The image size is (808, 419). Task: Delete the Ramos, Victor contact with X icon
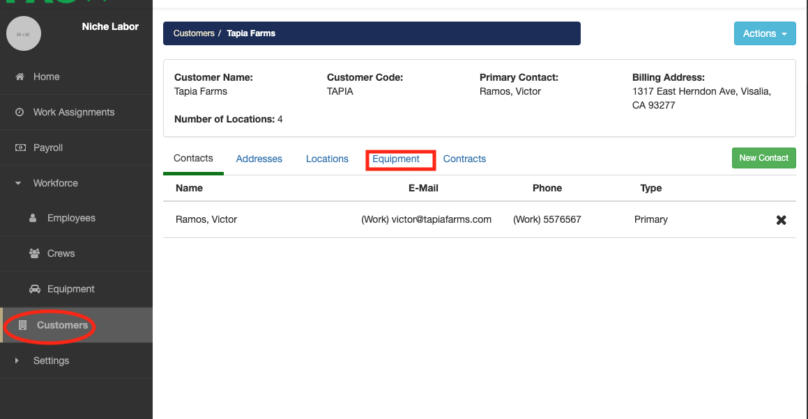781,220
